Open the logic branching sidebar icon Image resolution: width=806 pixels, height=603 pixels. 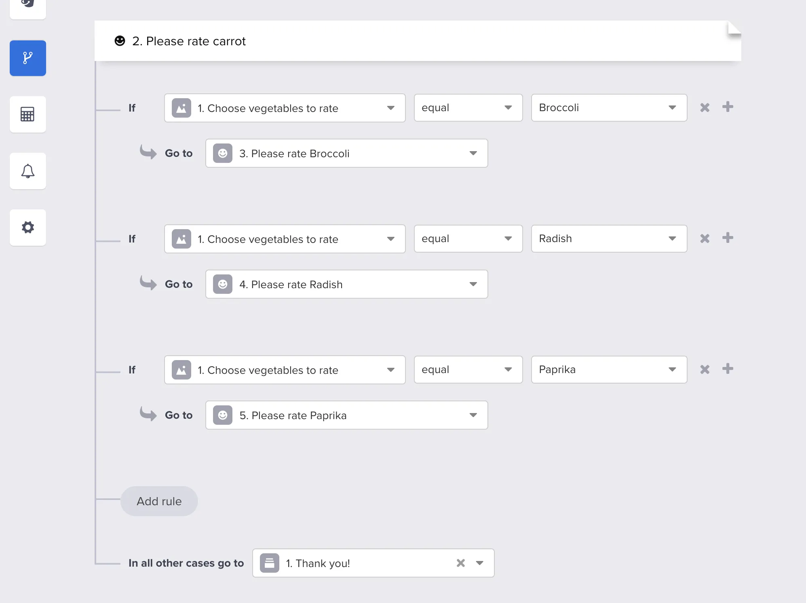tap(28, 58)
